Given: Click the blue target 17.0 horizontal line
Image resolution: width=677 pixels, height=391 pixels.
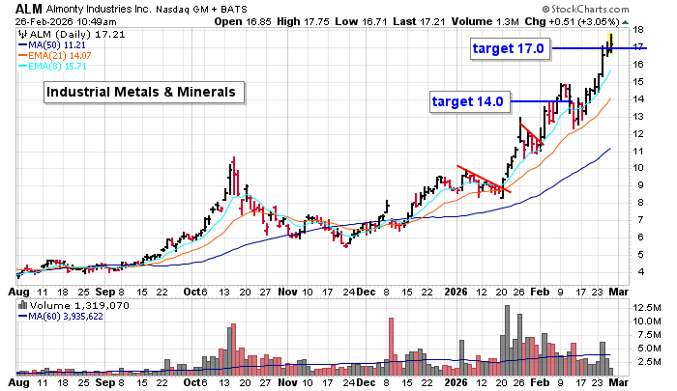Looking at the screenshot, I should click(x=580, y=48).
